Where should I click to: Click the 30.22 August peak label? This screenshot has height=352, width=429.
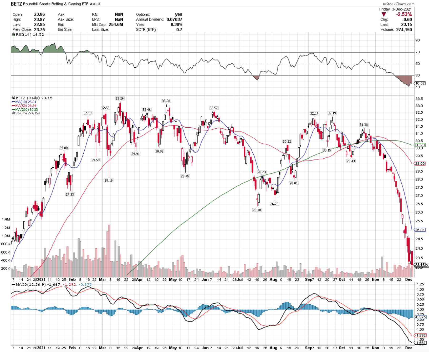(x=287, y=142)
